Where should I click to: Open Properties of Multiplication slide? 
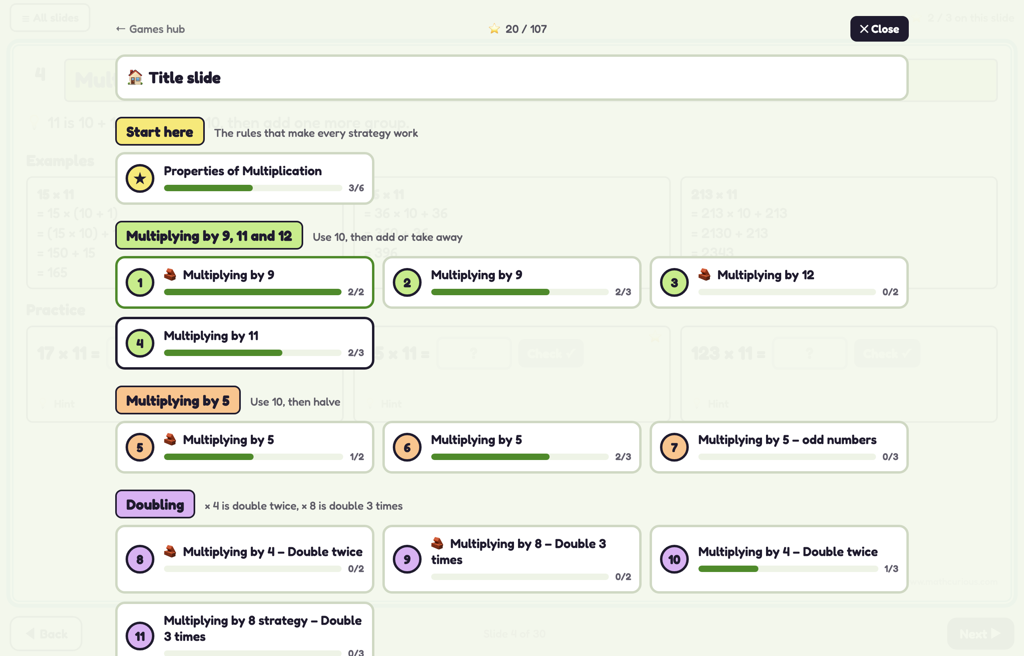pyautogui.click(x=244, y=178)
